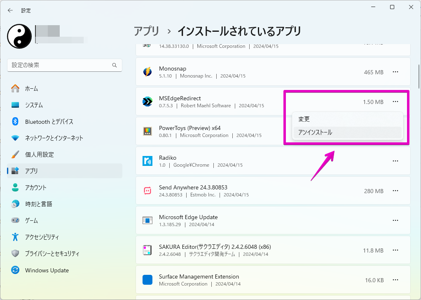Screen dimensions: 421x300
Task: Focus the 設定の検索 search field
Action: (x=65, y=65)
